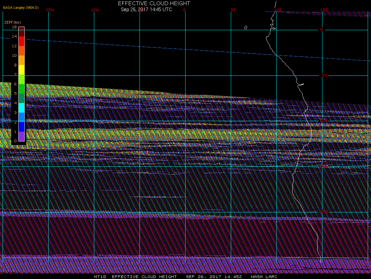This screenshot has height=279, width=371.
Task: Click the yellow 7–8 km colorbar segment
Action: pos(22,70)
